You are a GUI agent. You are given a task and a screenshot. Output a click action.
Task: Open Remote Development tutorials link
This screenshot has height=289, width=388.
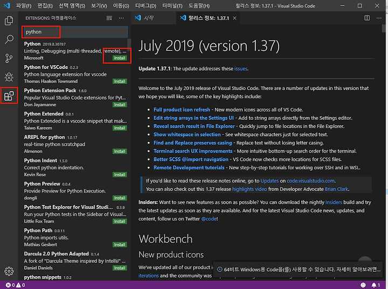click(189, 168)
